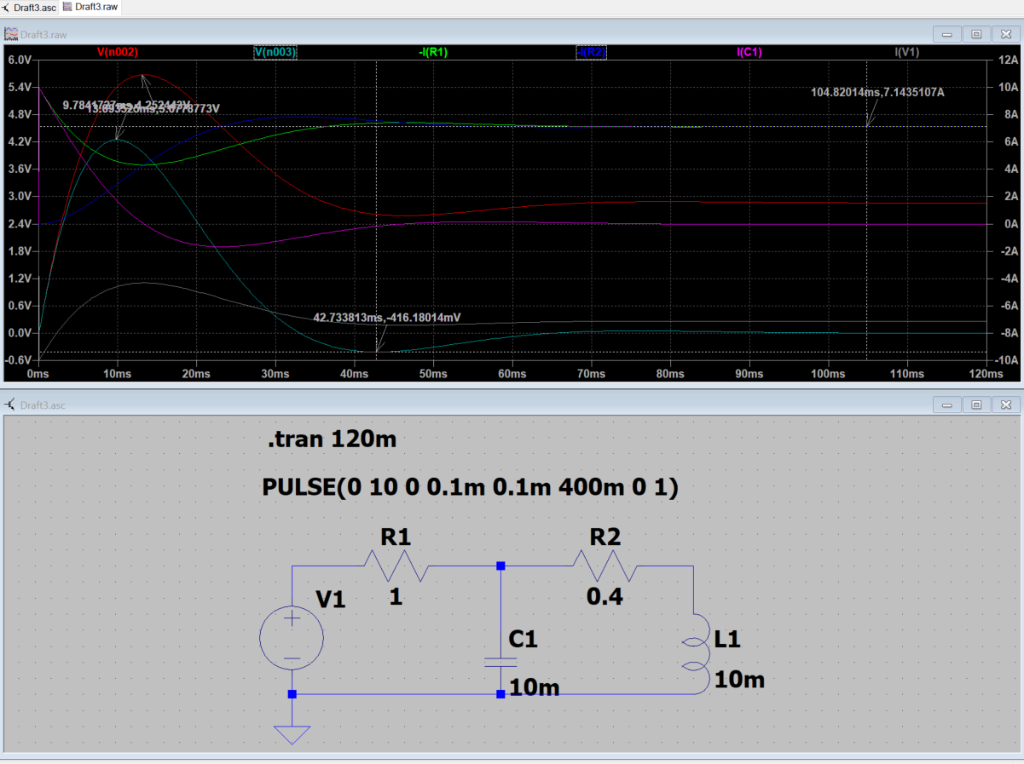This screenshot has height=764, width=1024.
Task: Click the V1 voltage source symbol
Action: [292, 639]
